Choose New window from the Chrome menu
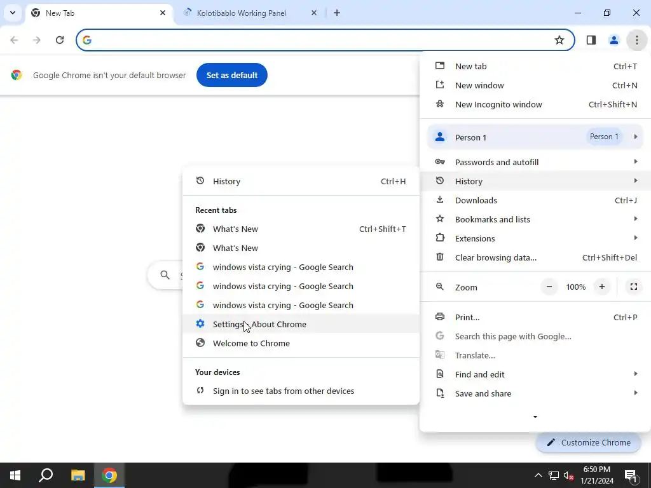The image size is (651, 488). pos(535,86)
